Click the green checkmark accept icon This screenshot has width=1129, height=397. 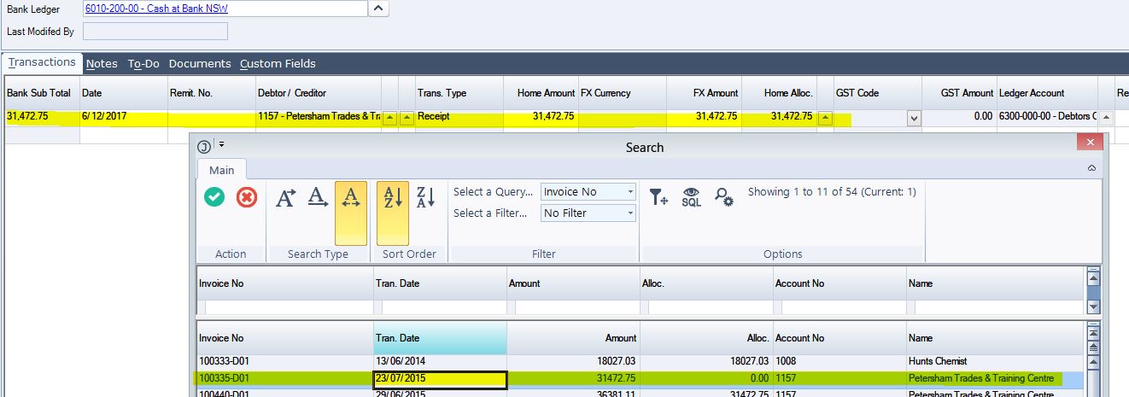point(214,197)
